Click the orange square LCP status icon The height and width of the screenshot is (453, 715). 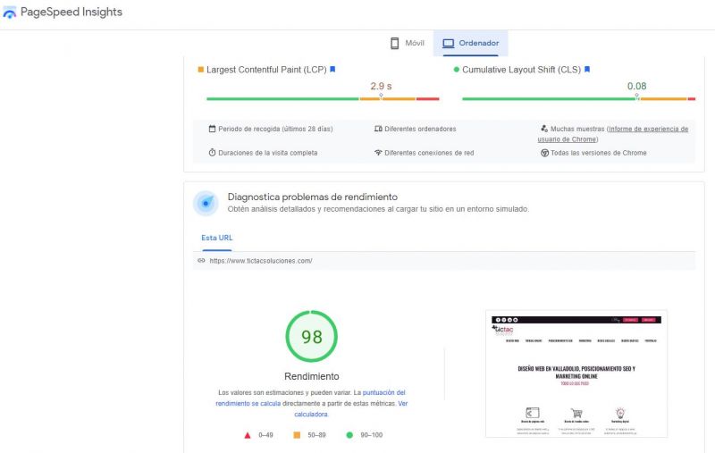200,70
